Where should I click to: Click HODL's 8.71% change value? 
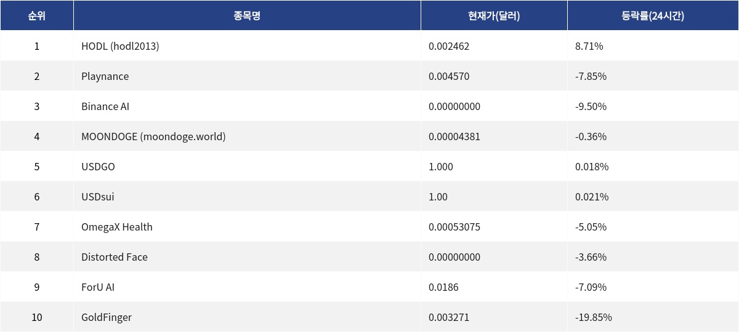[x=589, y=46]
